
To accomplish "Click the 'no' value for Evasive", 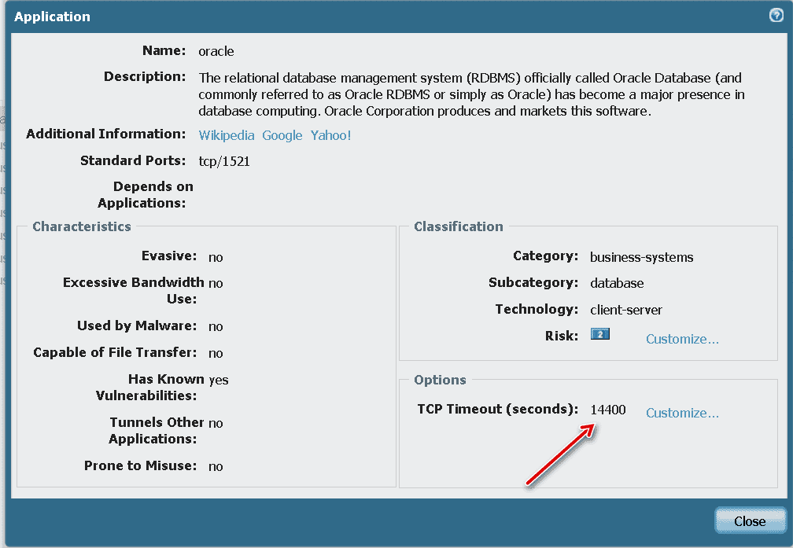I will pos(216,257).
